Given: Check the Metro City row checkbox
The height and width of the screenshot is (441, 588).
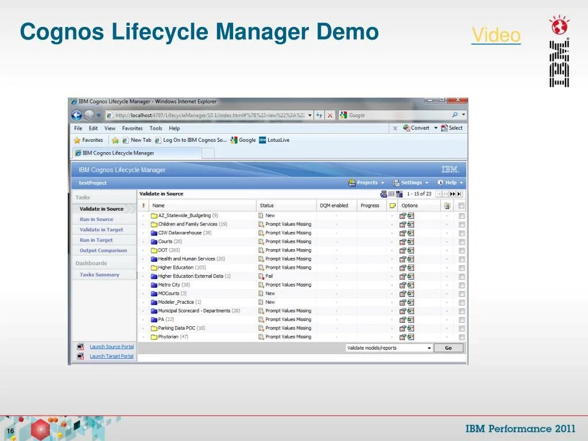Looking at the screenshot, I should pyautogui.click(x=462, y=285).
